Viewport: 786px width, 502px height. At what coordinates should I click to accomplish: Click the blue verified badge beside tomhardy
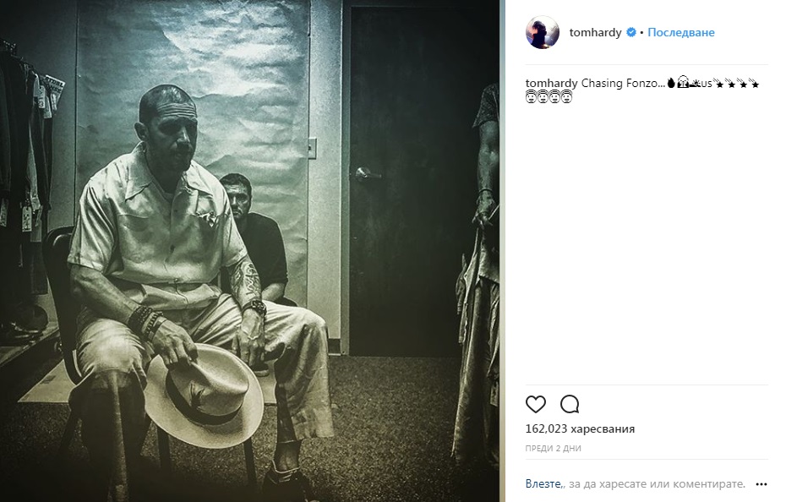coord(631,33)
